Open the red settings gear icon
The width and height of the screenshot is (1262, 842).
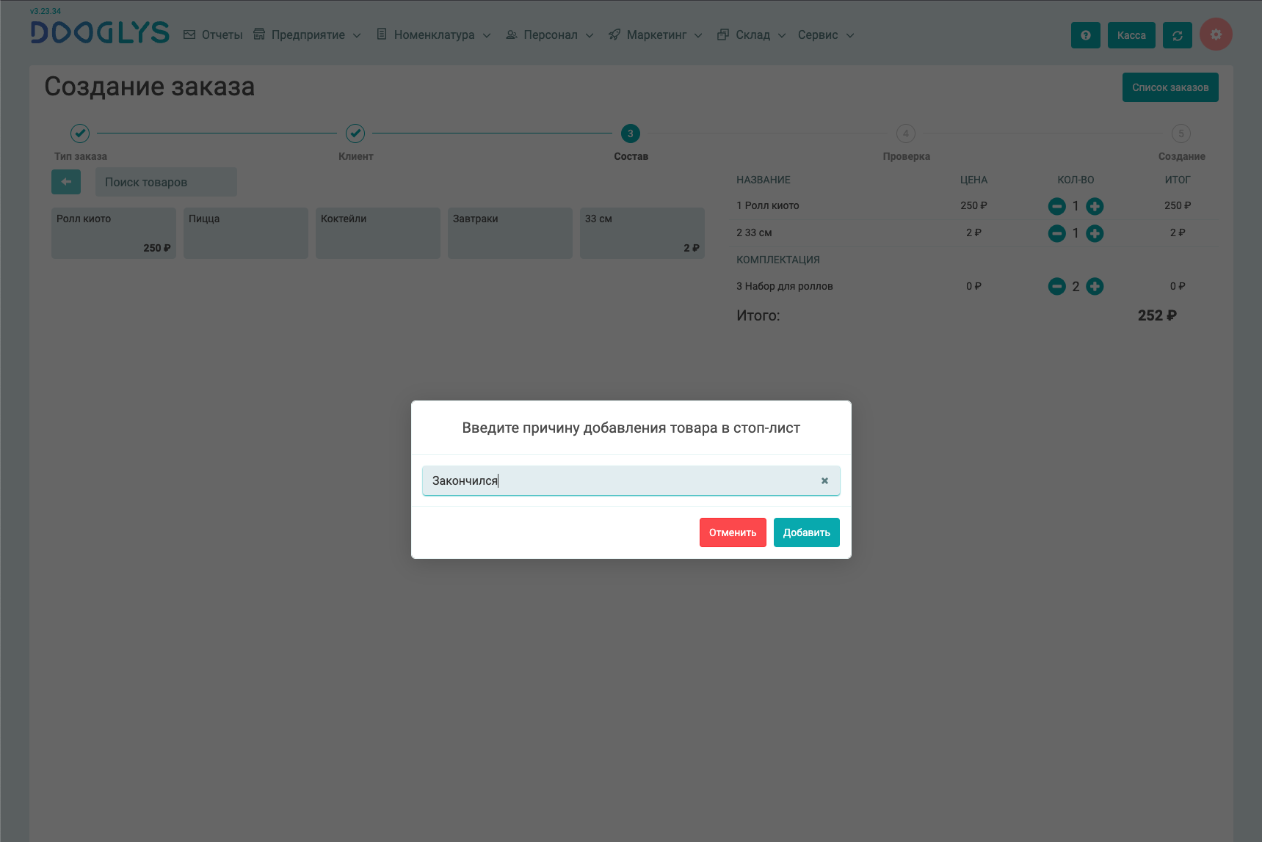pos(1216,34)
